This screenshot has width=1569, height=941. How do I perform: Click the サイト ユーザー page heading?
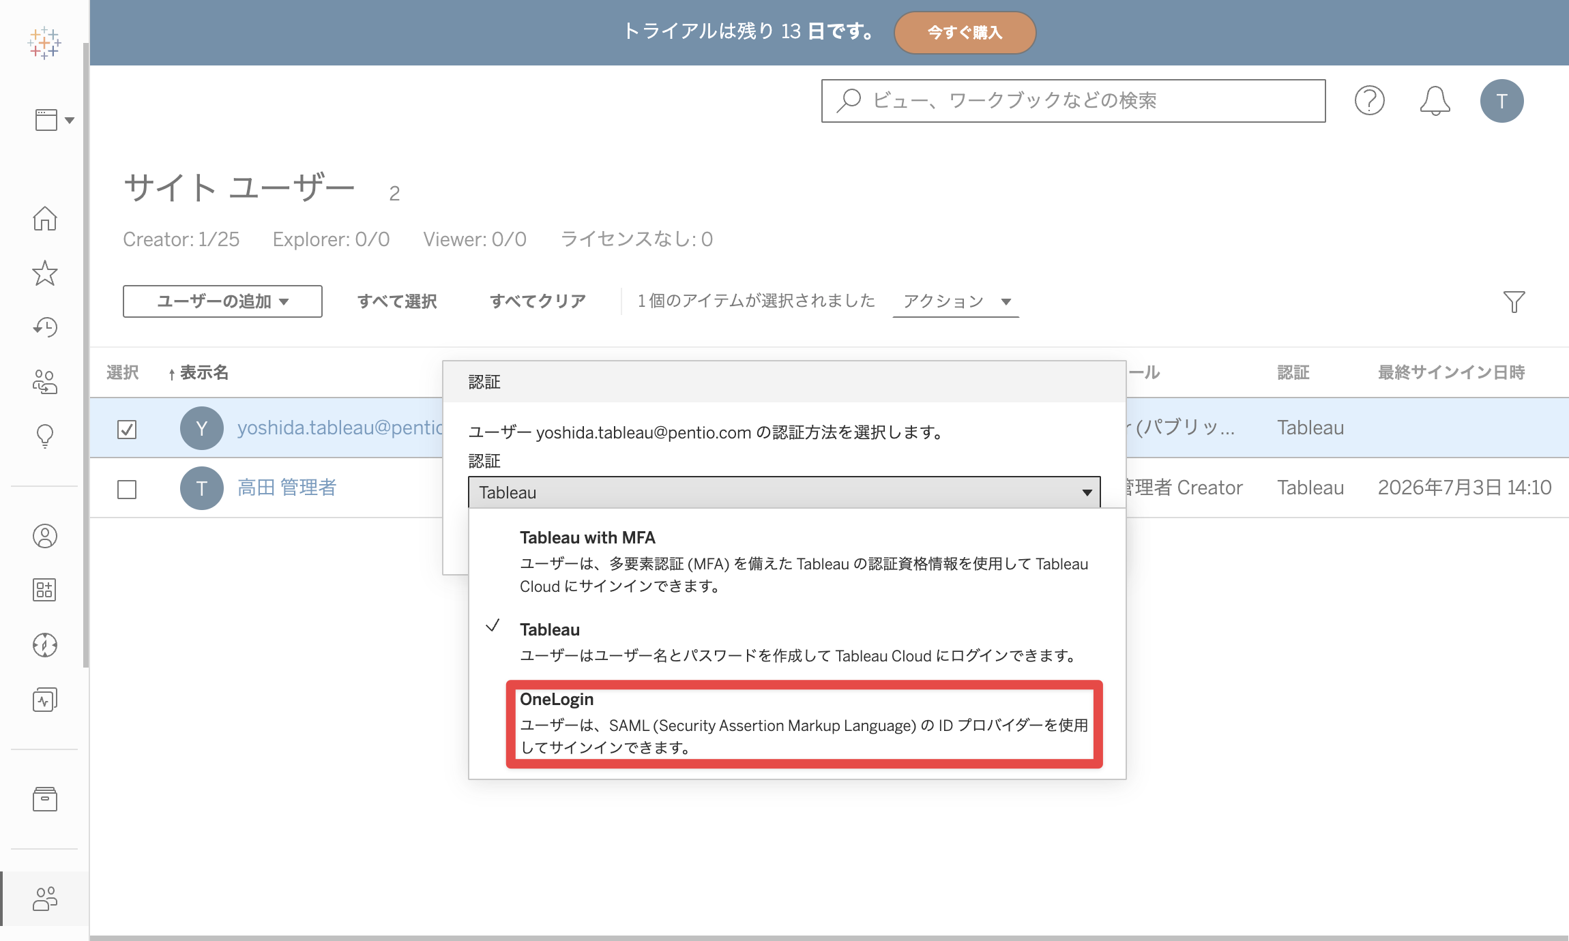click(239, 188)
